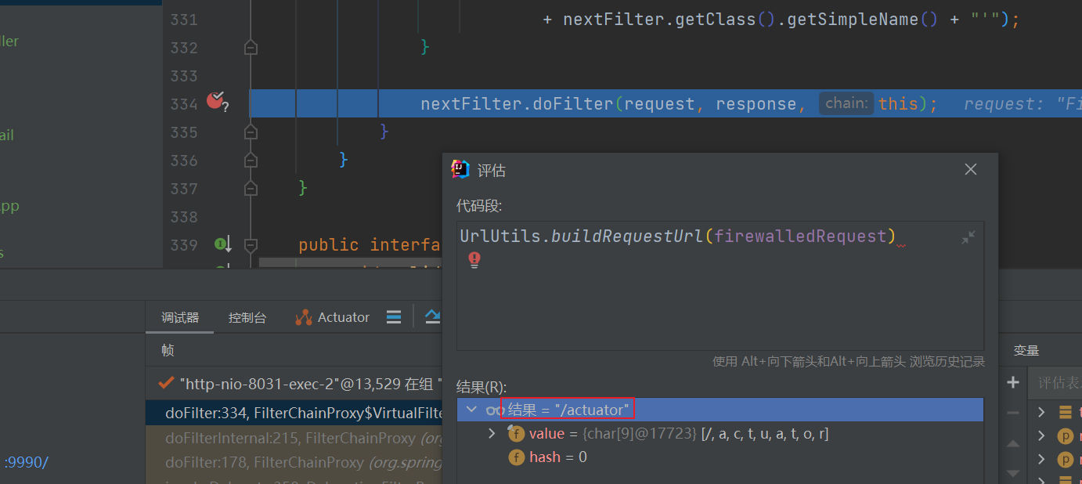Image resolution: width=1082 pixels, height=484 pixels.
Task: Toggle the breakpoint on line 334
Action: pyautogui.click(x=215, y=100)
